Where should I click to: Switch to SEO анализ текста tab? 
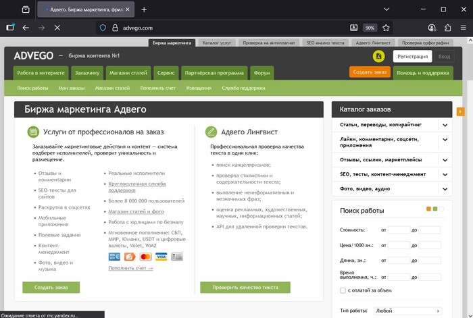coord(325,43)
